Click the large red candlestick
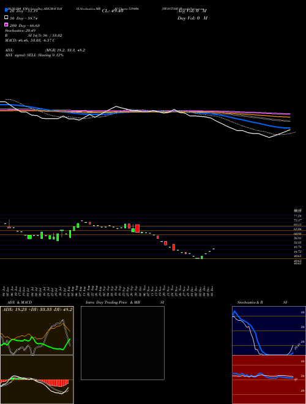Screen dimensions: 306x404 point(137,228)
